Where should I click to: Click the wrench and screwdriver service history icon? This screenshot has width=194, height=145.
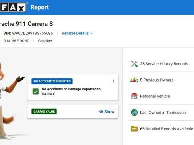(x=134, y=64)
